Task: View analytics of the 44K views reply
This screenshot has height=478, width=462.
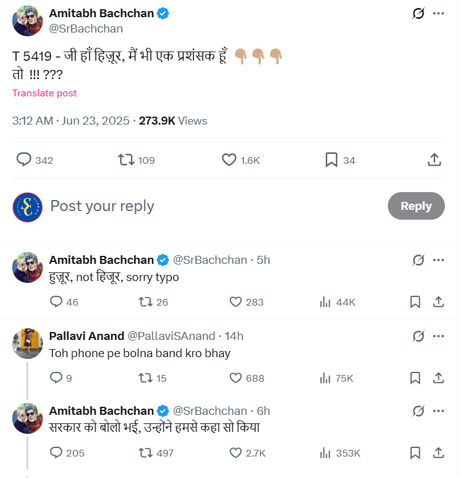Action: coord(325,302)
